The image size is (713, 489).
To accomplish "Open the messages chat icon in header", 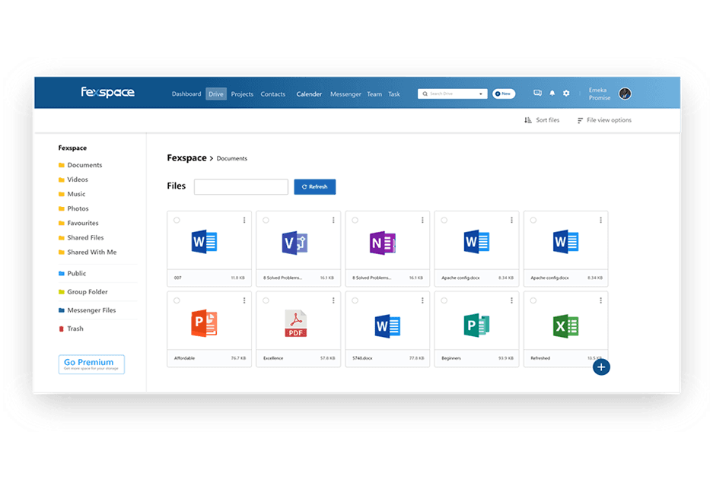I will pyautogui.click(x=538, y=94).
